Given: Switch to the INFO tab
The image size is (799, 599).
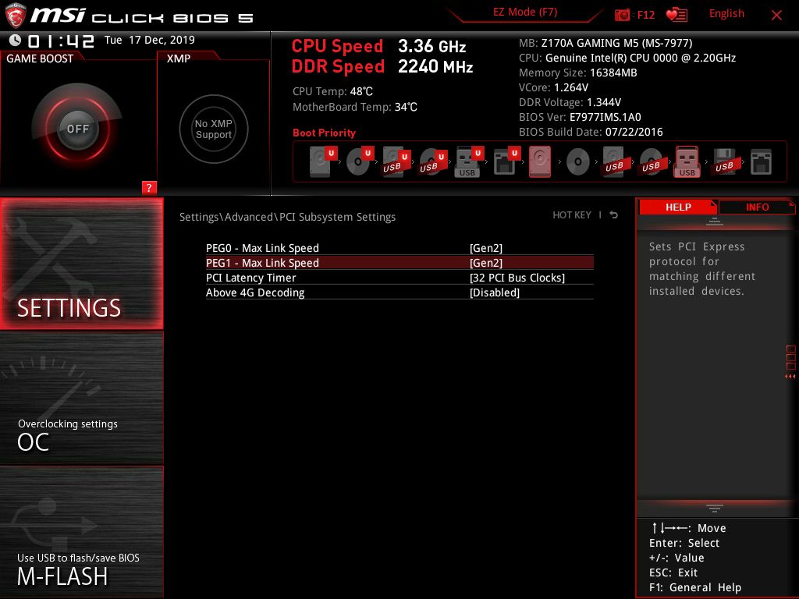Looking at the screenshot, I should point(757,207).
